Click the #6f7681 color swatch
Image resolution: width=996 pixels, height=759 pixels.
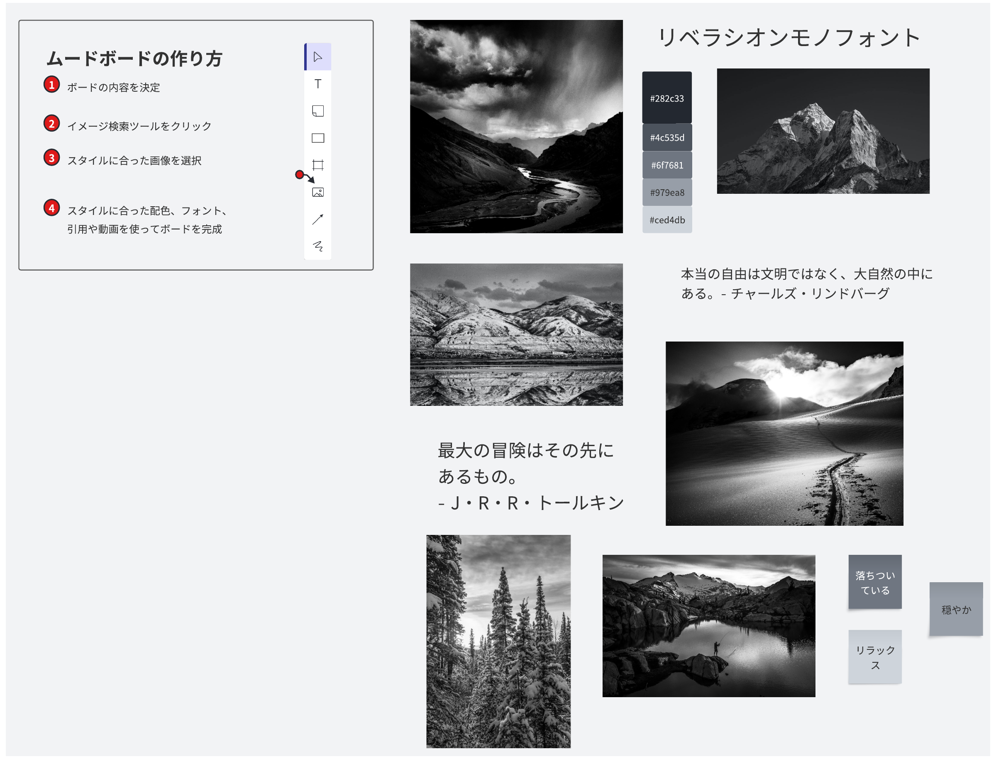point(667,165)
